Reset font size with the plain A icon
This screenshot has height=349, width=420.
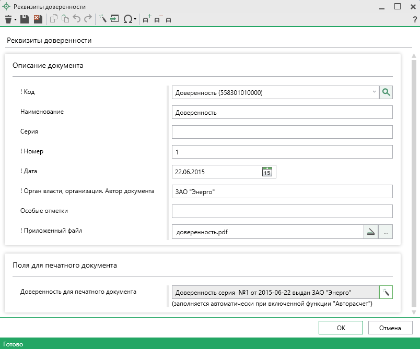tap(168, 20)
